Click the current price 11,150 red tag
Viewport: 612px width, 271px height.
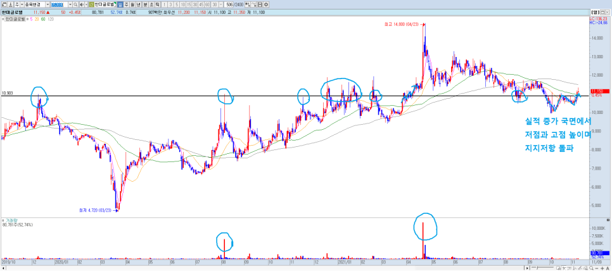[599, 91]
